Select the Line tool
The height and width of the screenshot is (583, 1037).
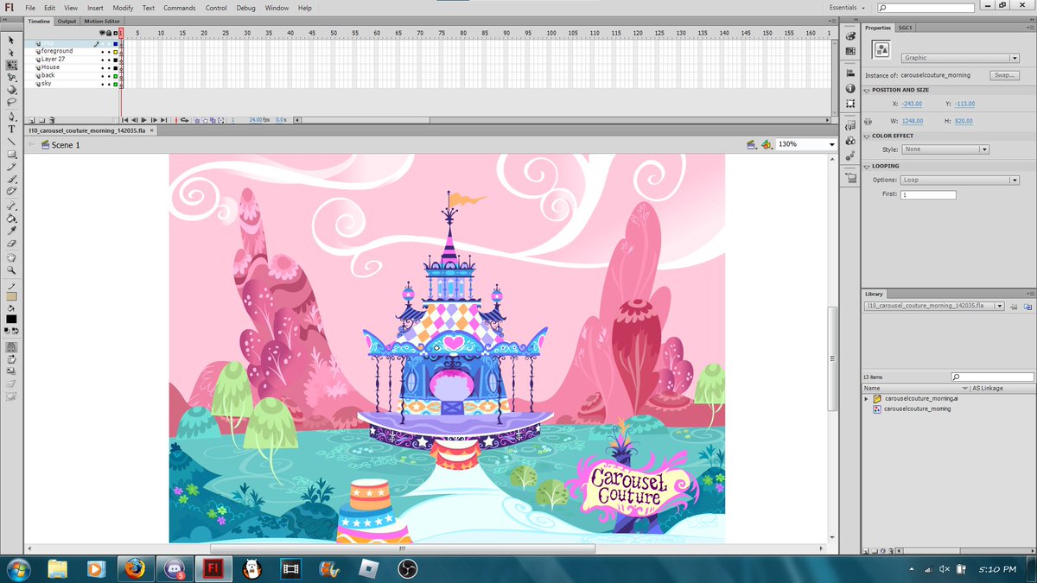(11, 141)
